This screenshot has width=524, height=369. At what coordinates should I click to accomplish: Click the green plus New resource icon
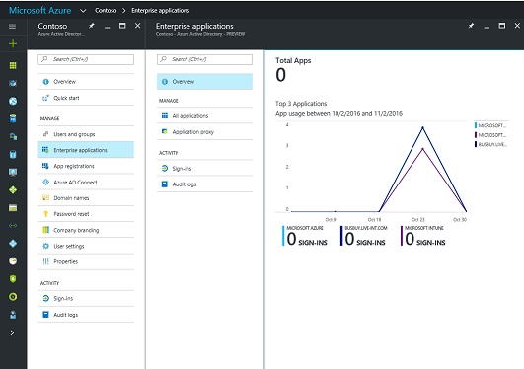pos(13,43)
